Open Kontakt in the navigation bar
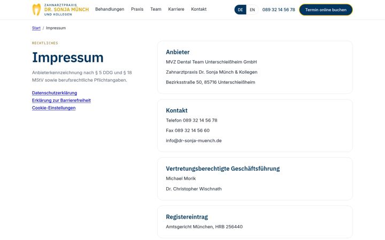 [198, 9]
